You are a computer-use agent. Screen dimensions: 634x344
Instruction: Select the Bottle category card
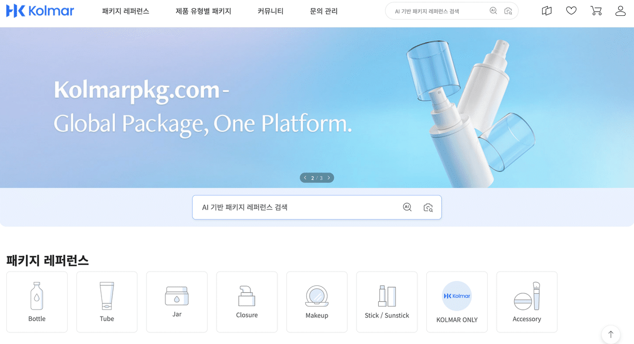click(x=37, y=302)
